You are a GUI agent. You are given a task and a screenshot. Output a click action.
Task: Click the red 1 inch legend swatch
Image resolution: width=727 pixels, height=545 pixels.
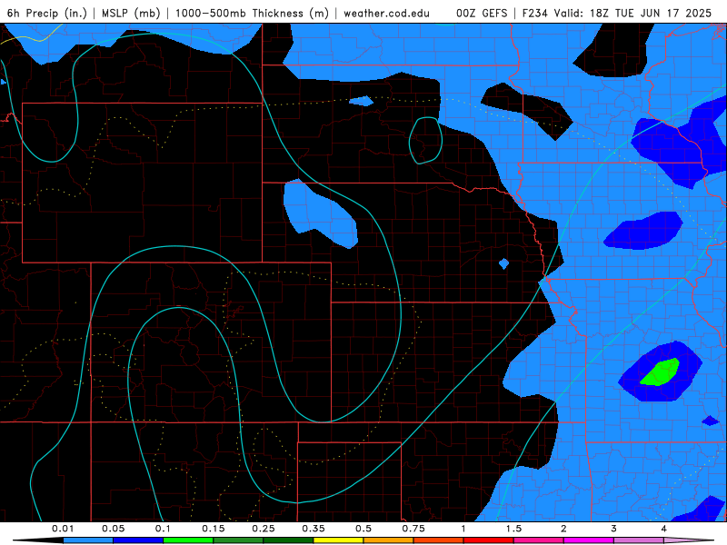[489, 540]
